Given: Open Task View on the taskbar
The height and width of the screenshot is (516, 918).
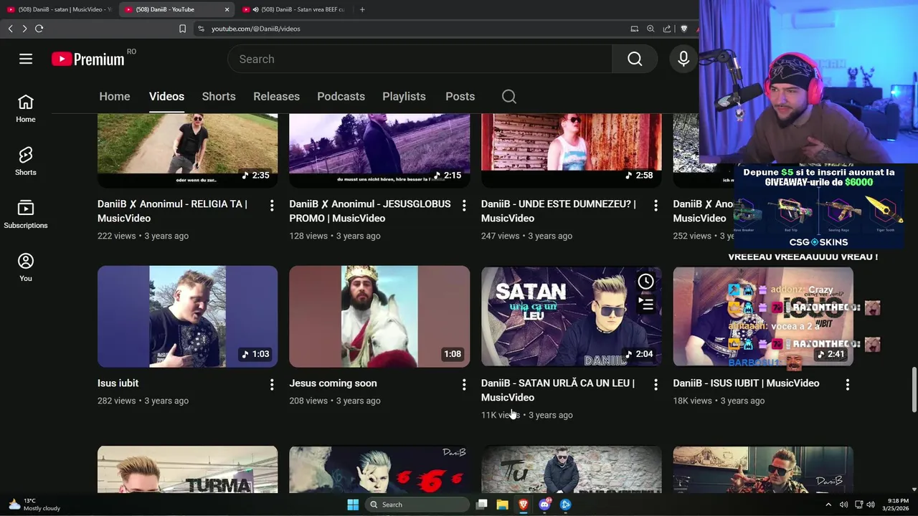Looking at the screenshot, I should pos(482,505).
